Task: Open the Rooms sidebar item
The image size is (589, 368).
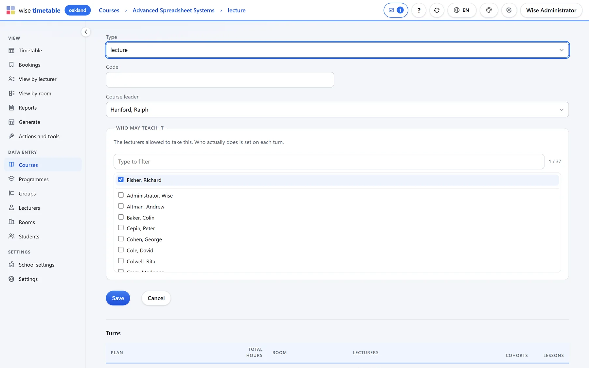Action: 27,222
